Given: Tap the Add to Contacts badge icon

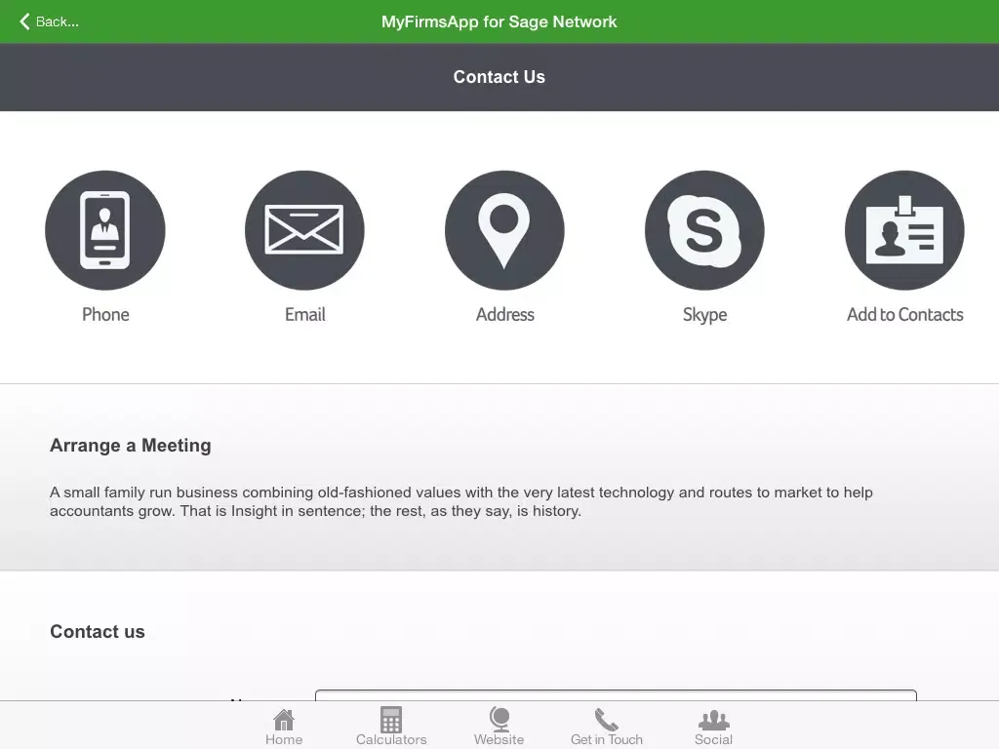Looking at the screenshot, I should 904,230.
